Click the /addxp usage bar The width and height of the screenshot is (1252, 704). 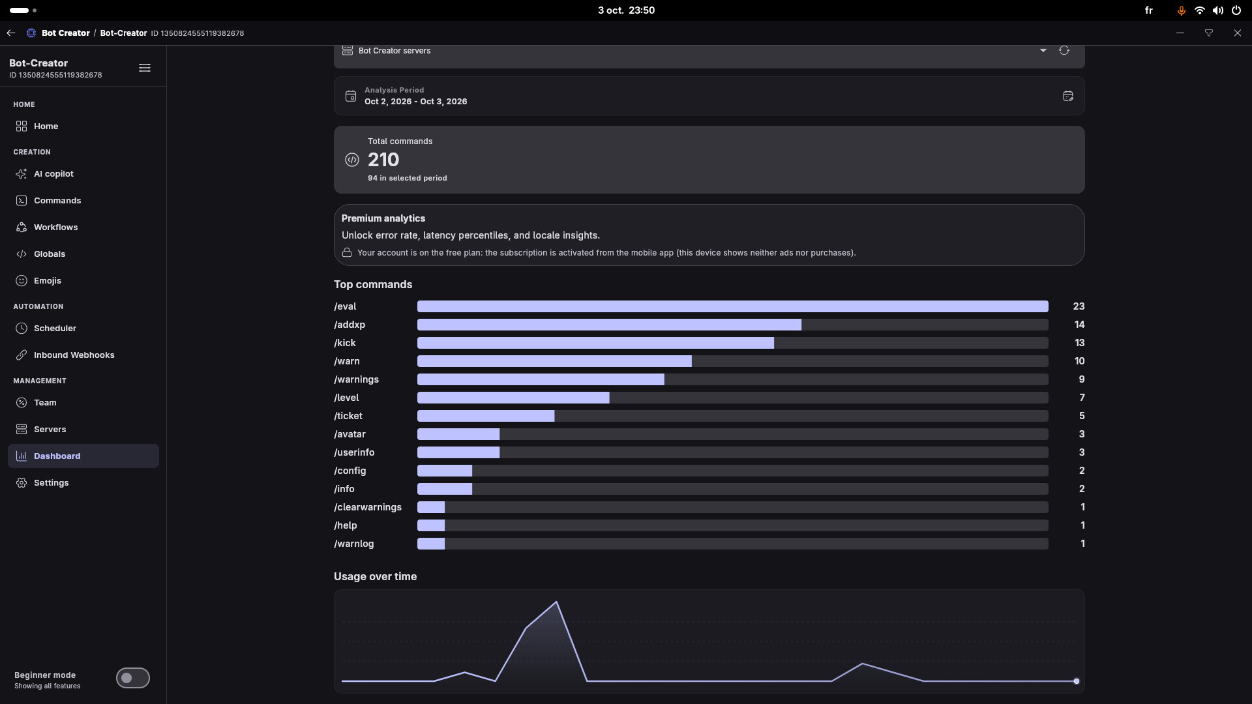coord(733,325)
